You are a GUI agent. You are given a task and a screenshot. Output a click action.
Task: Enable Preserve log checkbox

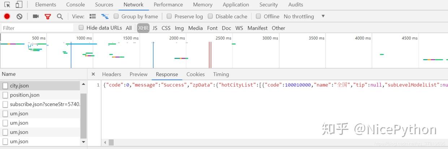(x=169, y=16)
